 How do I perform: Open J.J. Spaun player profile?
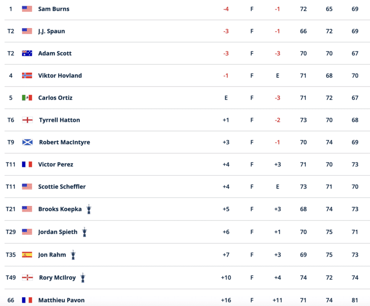pyautogui.click(x=51, y=31)
